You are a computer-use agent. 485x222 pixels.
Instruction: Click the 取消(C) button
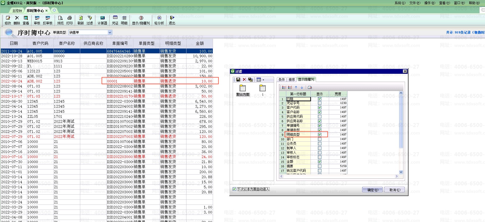tap(395, 190)
